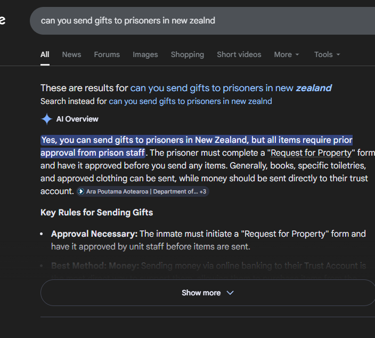Screen dimensions: 375x338
Task: Go to the Shopping tab
Action: 187,54
